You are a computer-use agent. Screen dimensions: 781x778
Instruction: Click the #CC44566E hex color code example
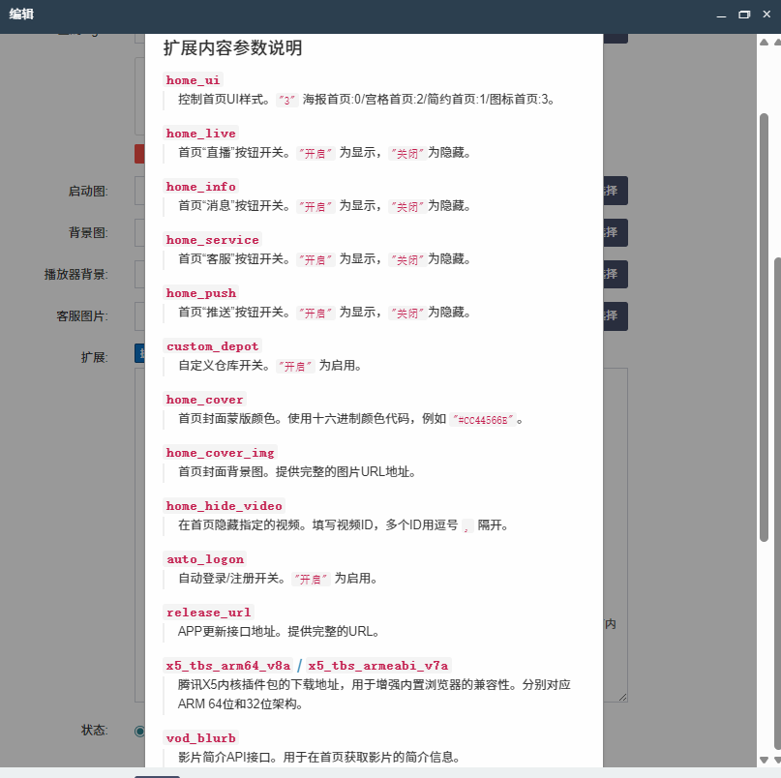point(484,419)
